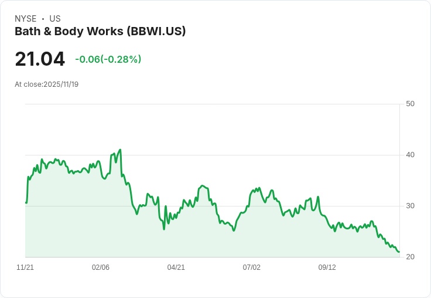The width and height of the screenshot is (431, 298).
Task: Click the highest peak of price line
Action: point(120,150)
